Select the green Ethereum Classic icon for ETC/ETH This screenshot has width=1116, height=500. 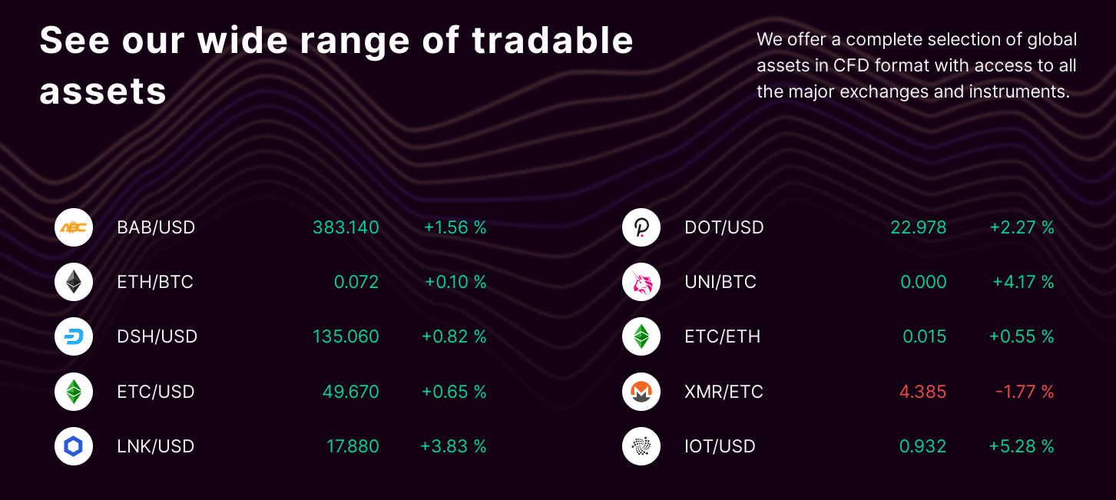(x=641, y=336)
